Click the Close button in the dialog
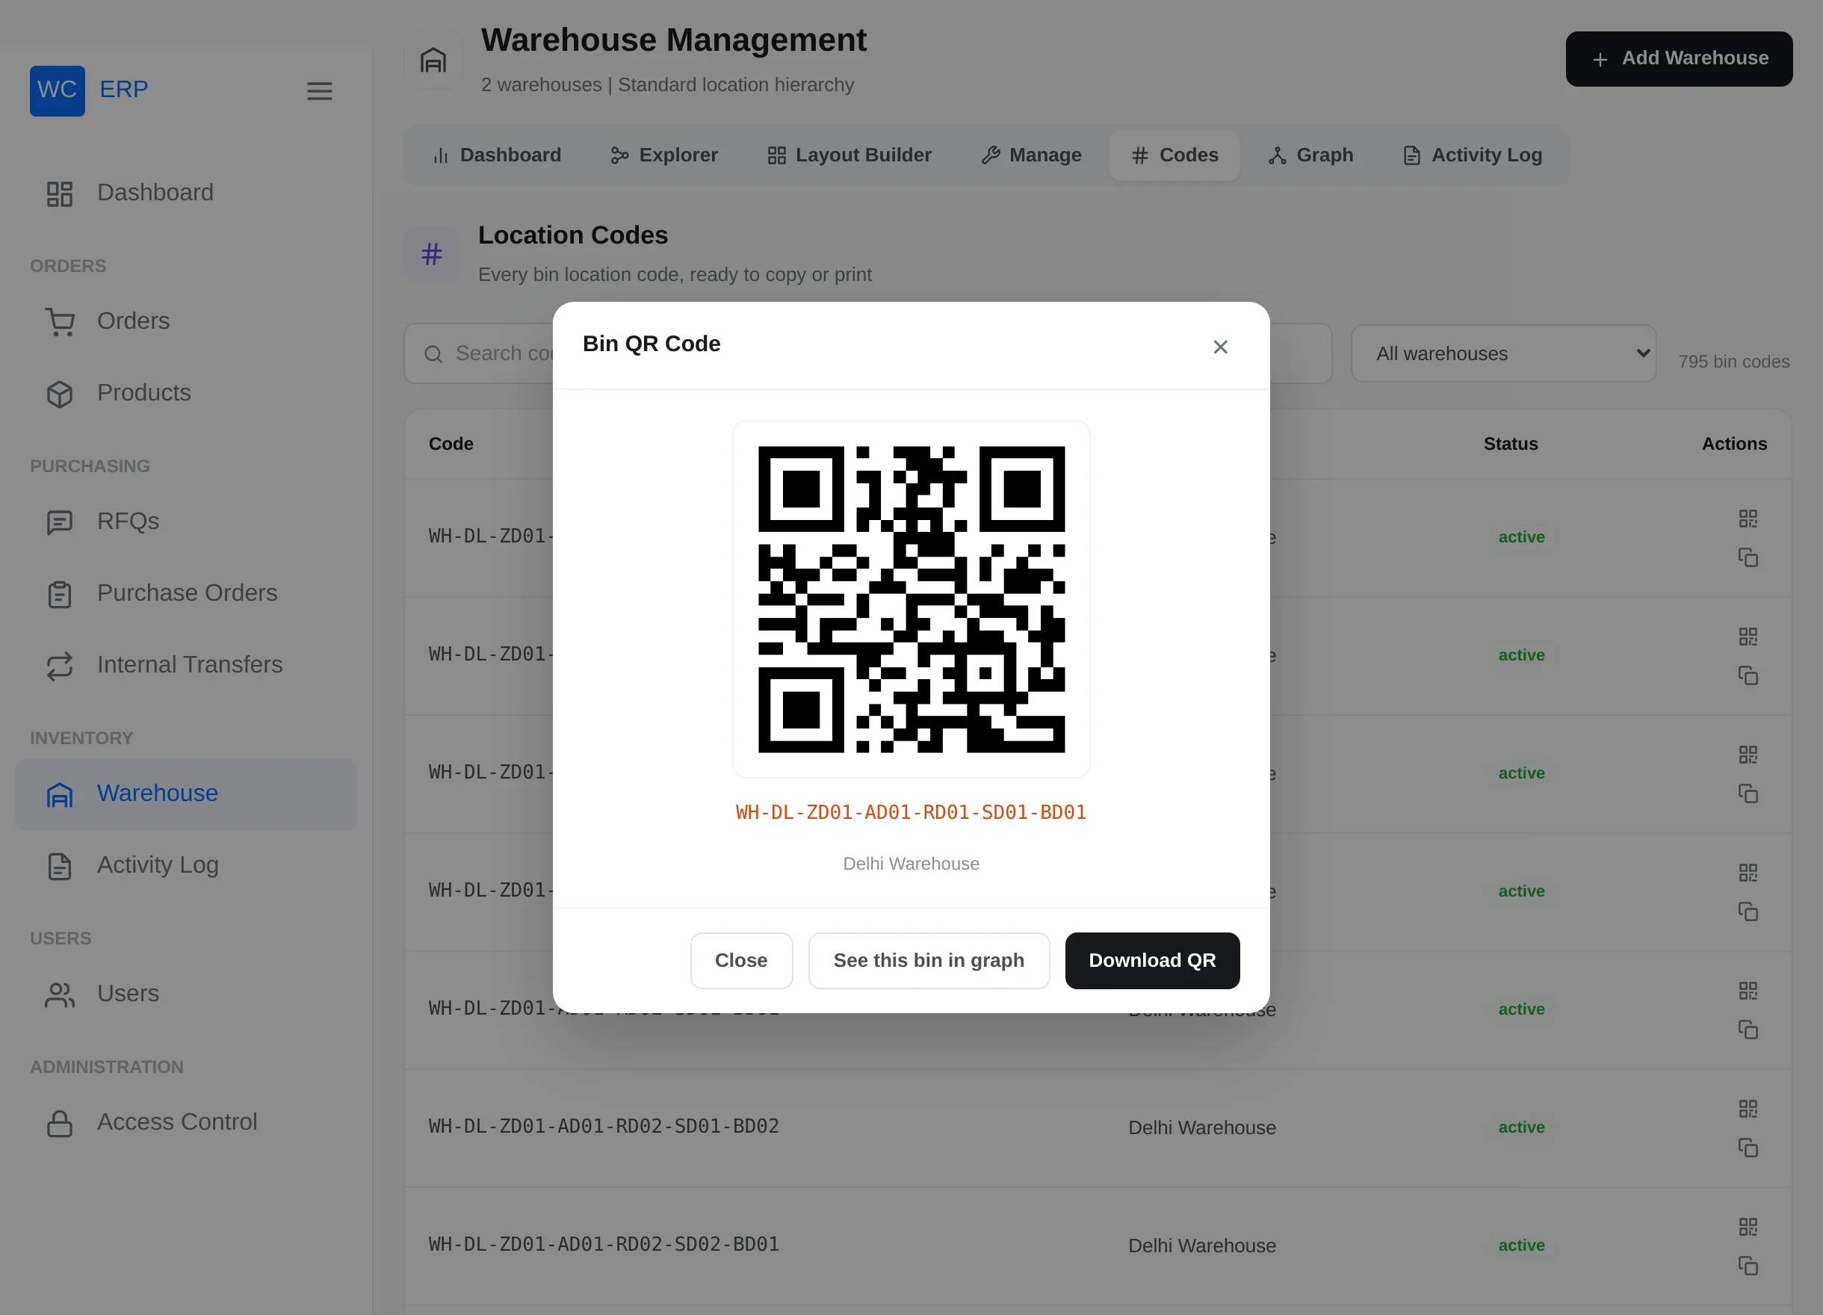The height and width of the screenshot is (1315, 1823). coord(741,961)
